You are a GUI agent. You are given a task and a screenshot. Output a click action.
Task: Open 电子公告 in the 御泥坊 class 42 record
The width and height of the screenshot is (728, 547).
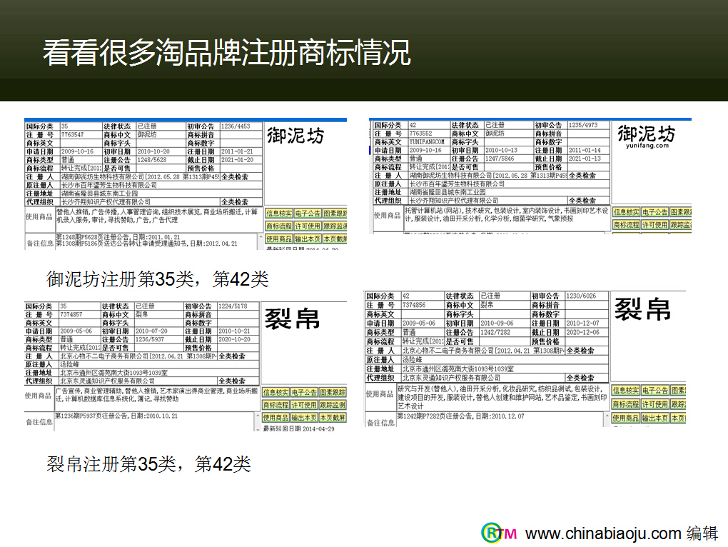pyautogui.click(x=654, y=212)
